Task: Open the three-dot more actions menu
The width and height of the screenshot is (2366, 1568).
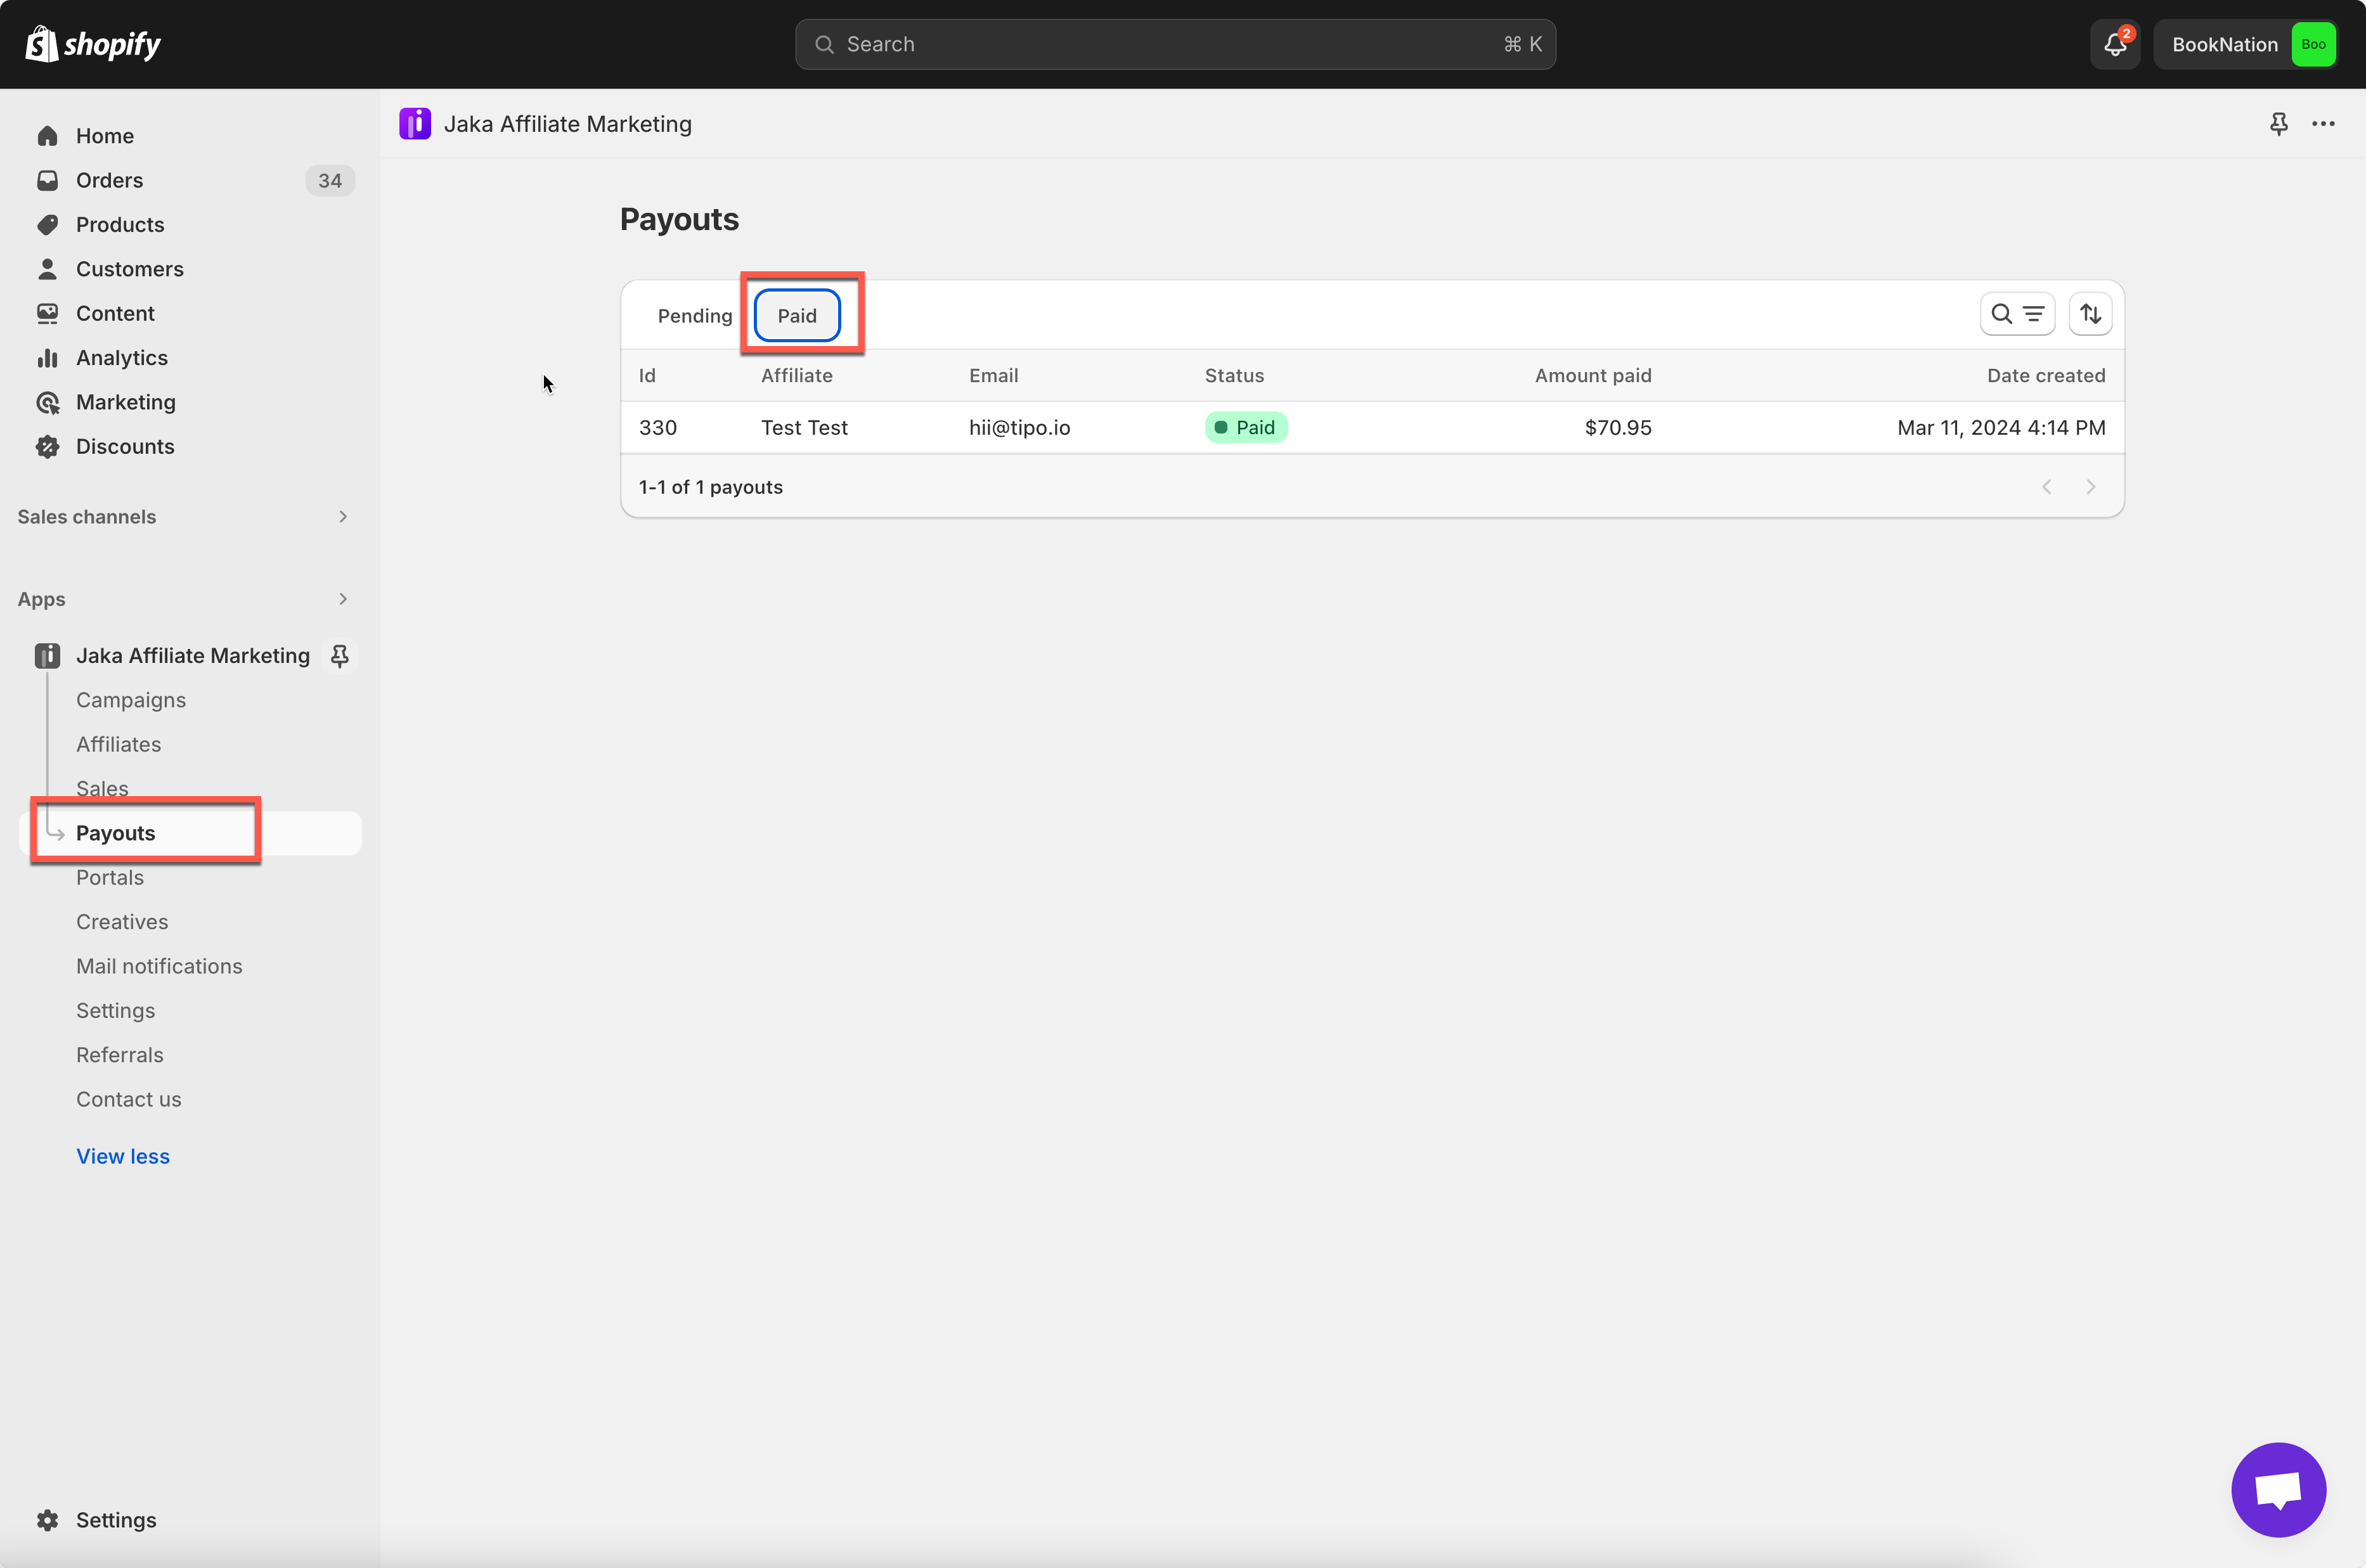Action: tap(2322, 124)
